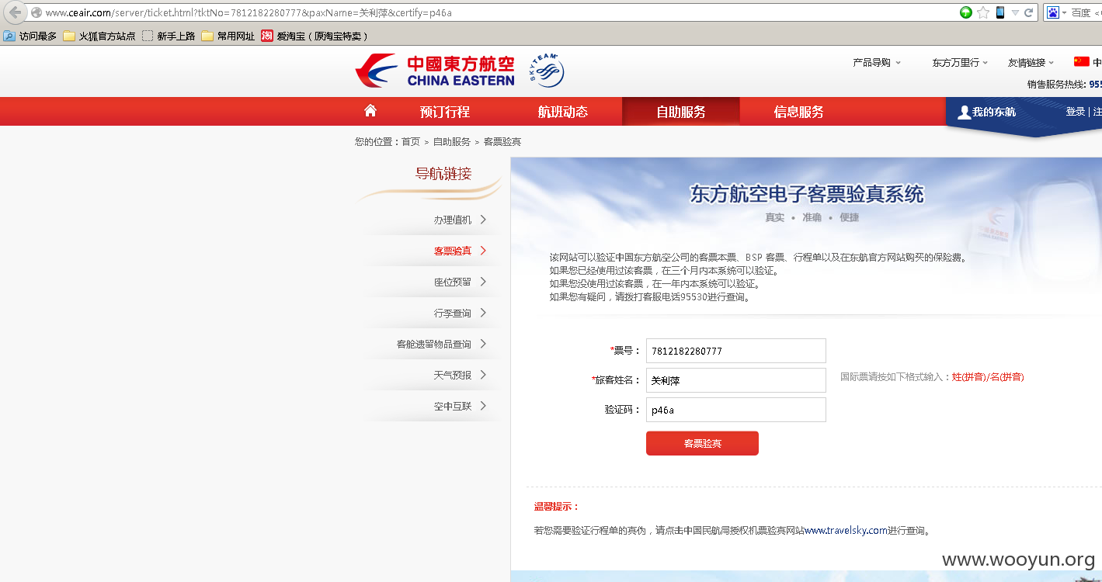Image resolution: width=1102 pixels, height=582 pixels.
Task: Click the browser back arrow button
Action: [x=16, y=12]
